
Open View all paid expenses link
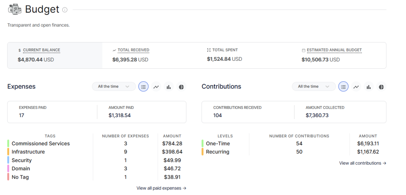pos(161,188)
